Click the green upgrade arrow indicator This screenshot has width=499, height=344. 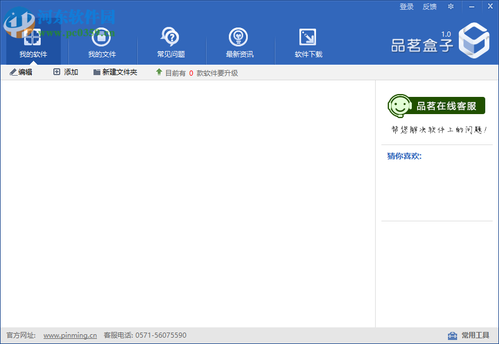point(159,72)
